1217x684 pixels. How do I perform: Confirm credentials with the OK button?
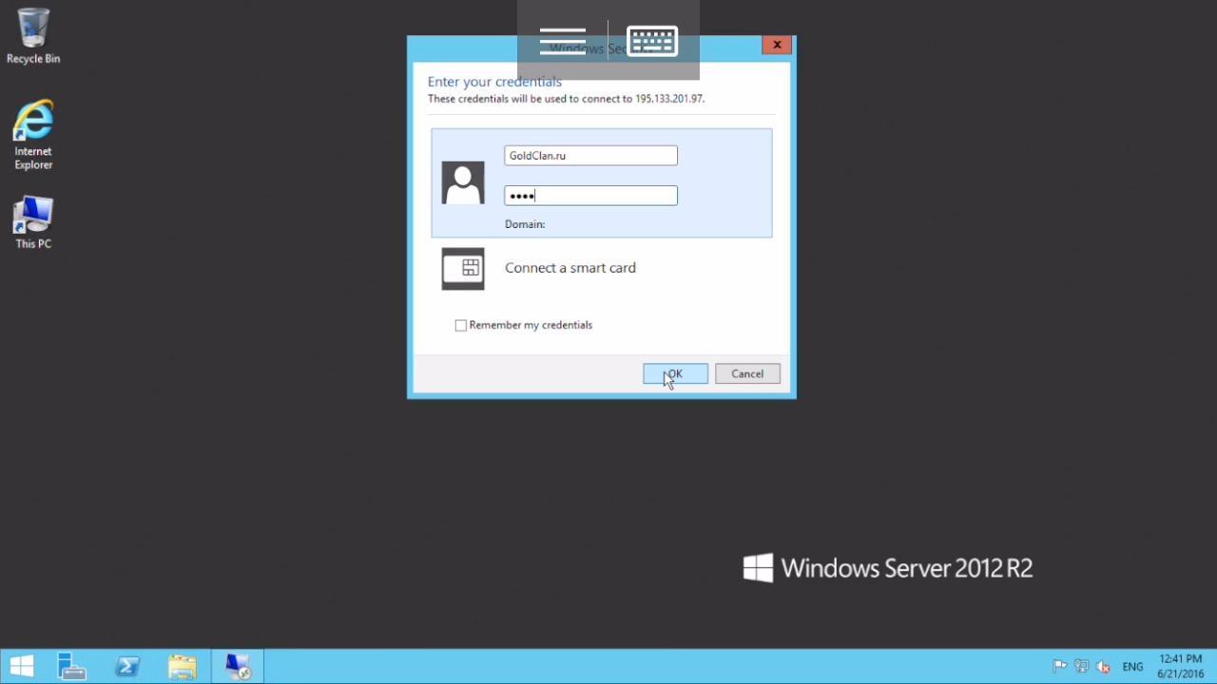point(675,373)
